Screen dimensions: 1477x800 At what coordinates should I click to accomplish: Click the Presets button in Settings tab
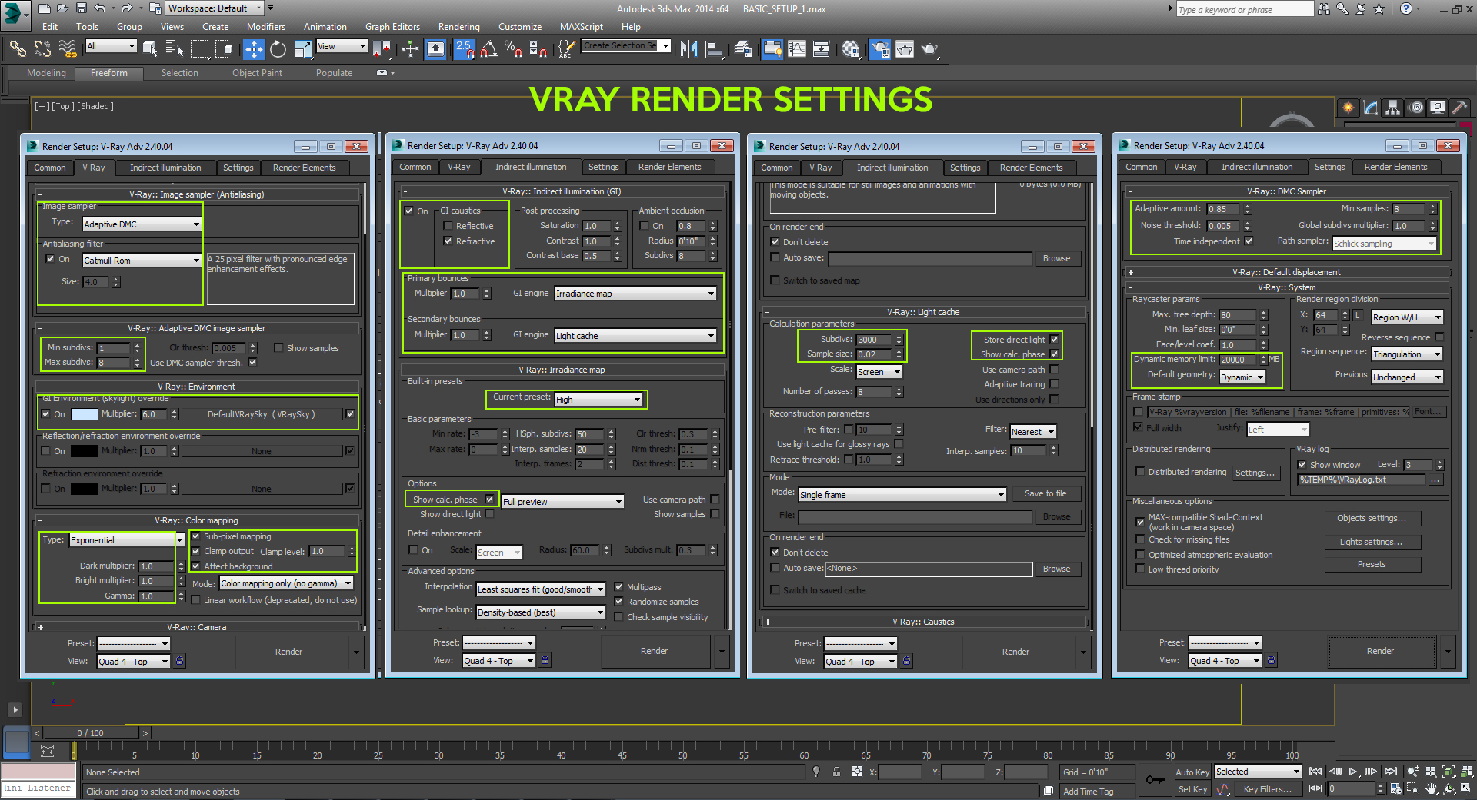point(1372,564)
